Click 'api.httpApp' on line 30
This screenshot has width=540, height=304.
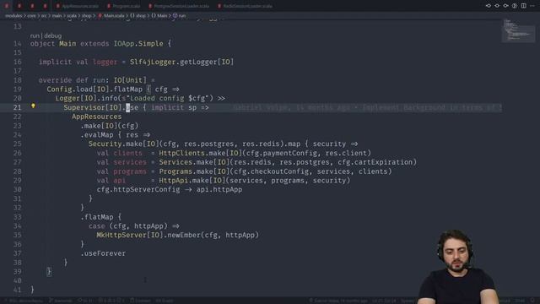pyautogui.click(x=219, y=189)
